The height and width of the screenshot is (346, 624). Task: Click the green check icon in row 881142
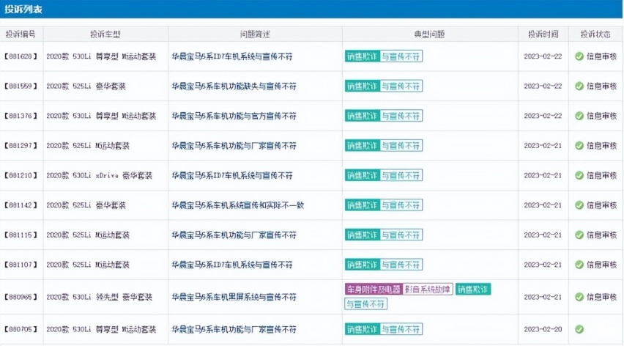coord(579,205)
